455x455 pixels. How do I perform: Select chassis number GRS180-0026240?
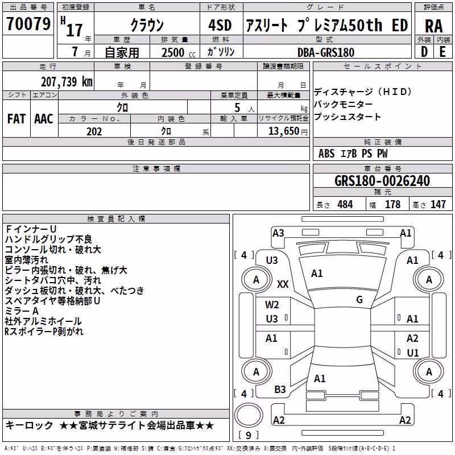tap(382, 181)
